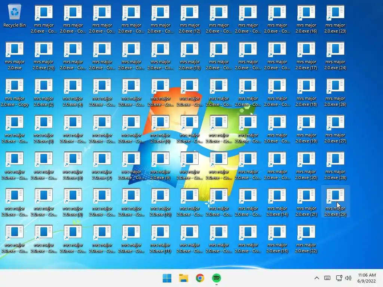The height and width of the screenshot is (287, 383).
Task: Select mrs major 2.0.exe (8) shortcut
Action: point(160,129)
